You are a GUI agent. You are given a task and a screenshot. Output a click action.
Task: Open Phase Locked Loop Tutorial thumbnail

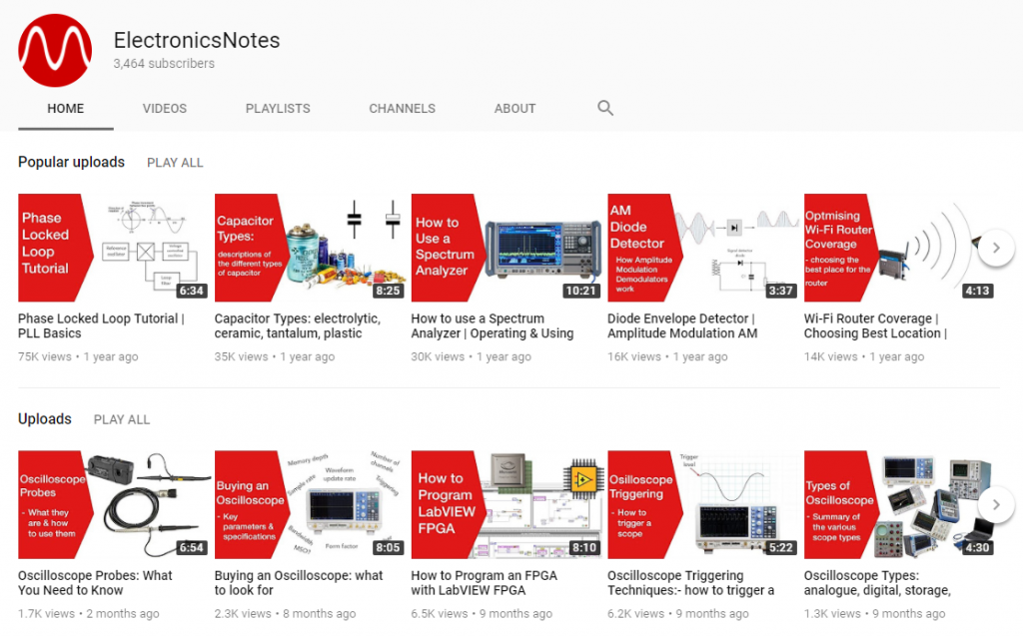point(114,248)
